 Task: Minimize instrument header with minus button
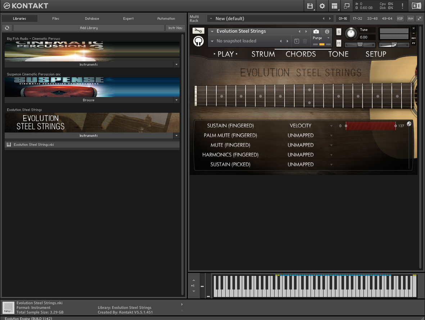(x=413, y=33)
